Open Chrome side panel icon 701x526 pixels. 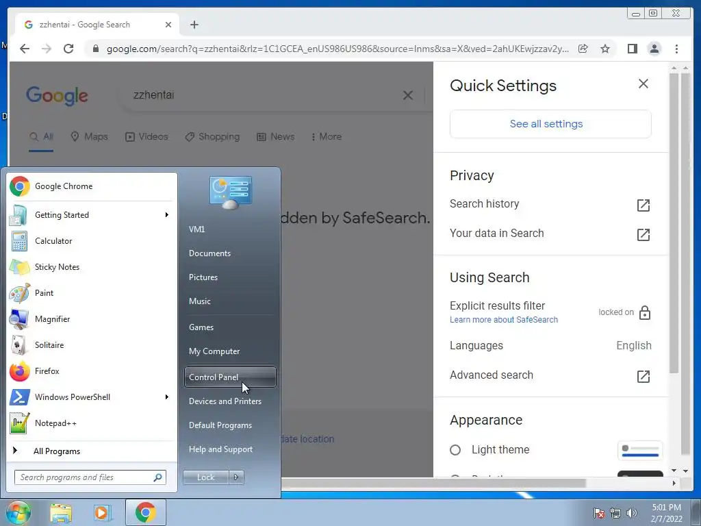pos(632,49)
